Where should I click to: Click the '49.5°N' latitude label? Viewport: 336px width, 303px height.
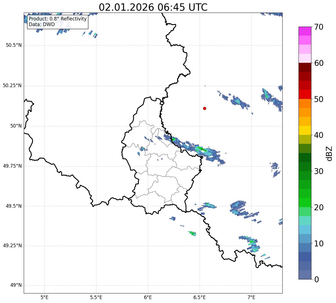point(14,206)
